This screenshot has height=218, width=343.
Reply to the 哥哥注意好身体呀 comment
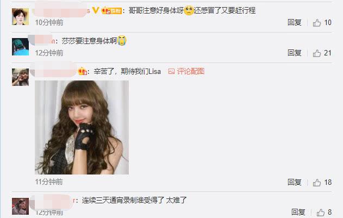click(294, 22)
